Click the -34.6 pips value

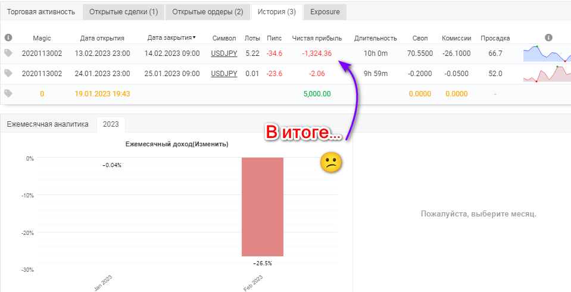(x=274, y=54)
